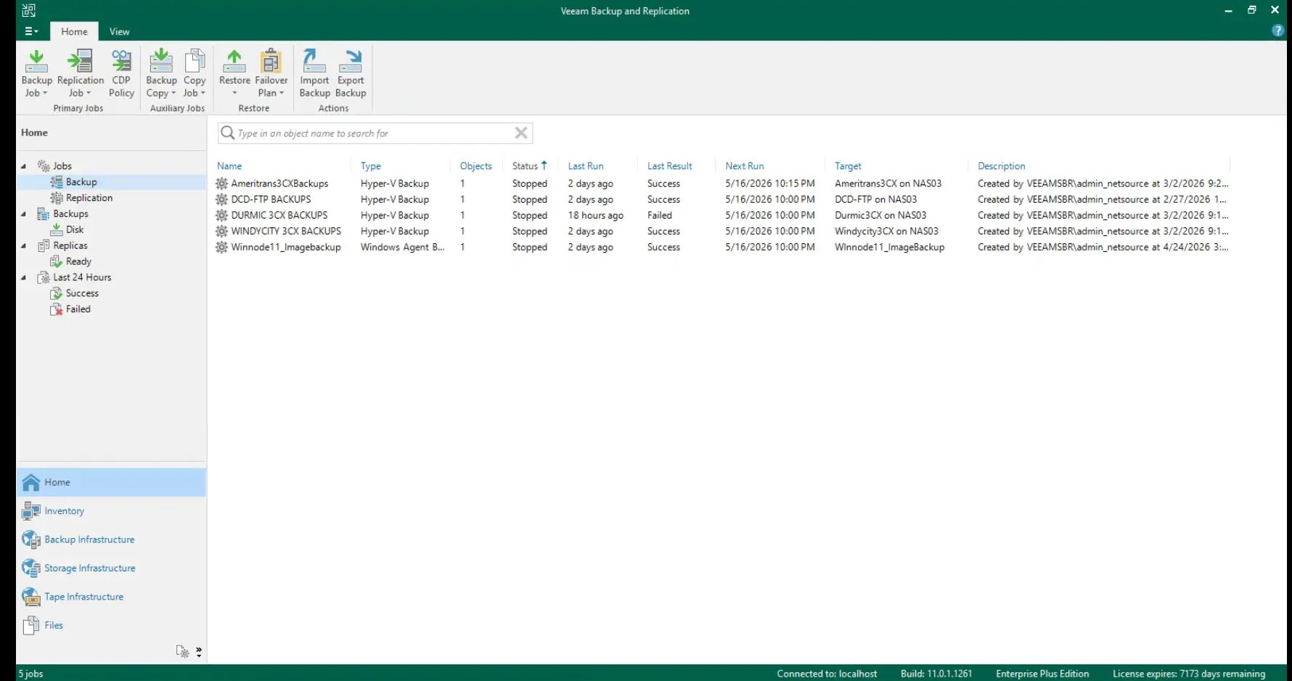Switch to the Home ribbon tab
This screenshot has height=681, width=1292.
coord(74,31)
